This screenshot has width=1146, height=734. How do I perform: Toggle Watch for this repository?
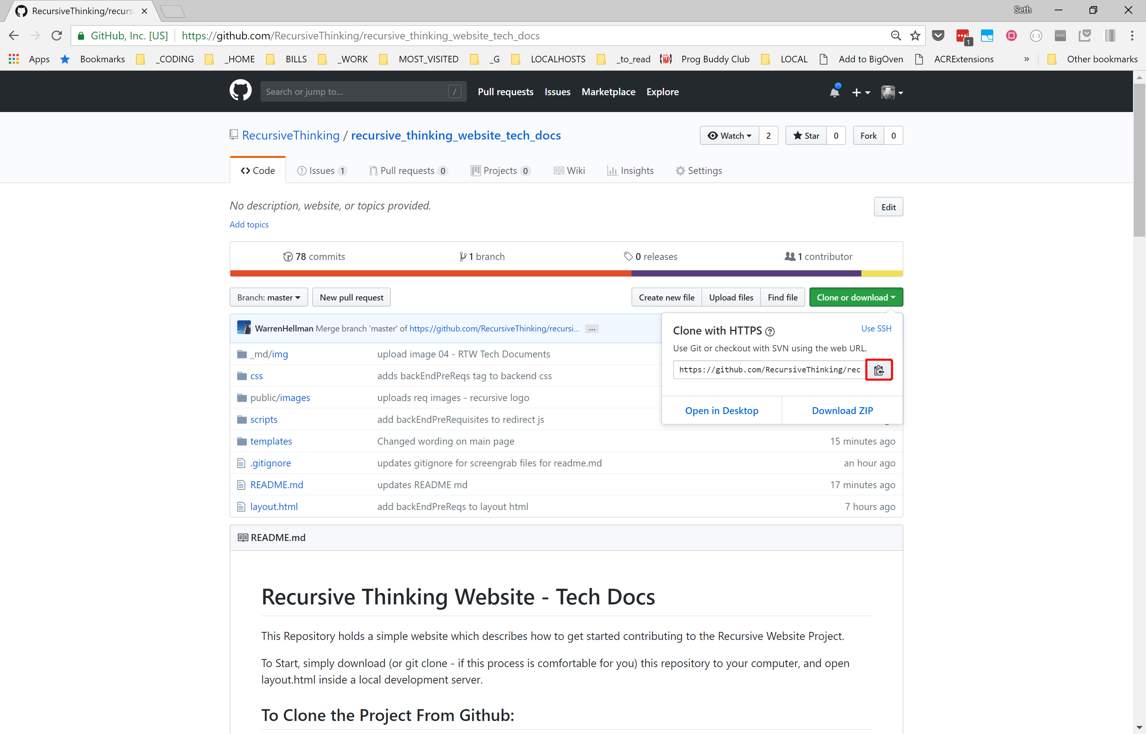coord(729,136)
